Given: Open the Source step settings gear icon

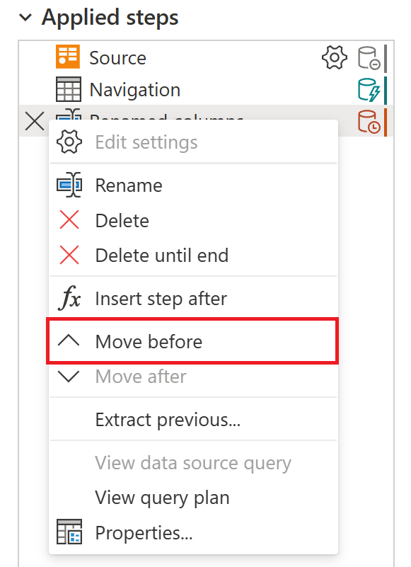Looking at the screenshot, I should tap(334, 59).
